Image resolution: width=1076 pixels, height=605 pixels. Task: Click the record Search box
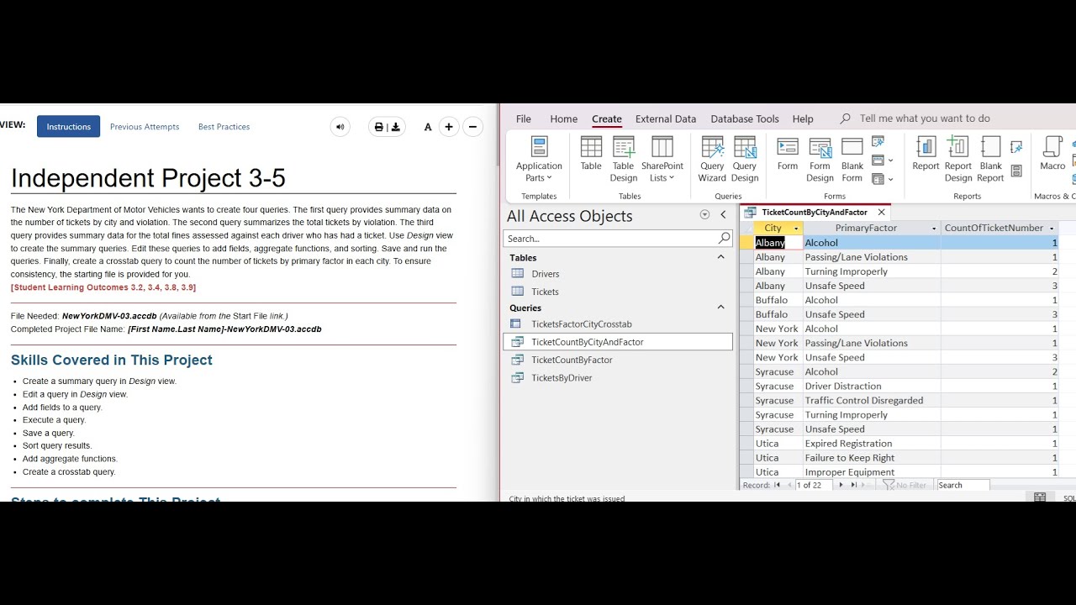click(963, 485)
